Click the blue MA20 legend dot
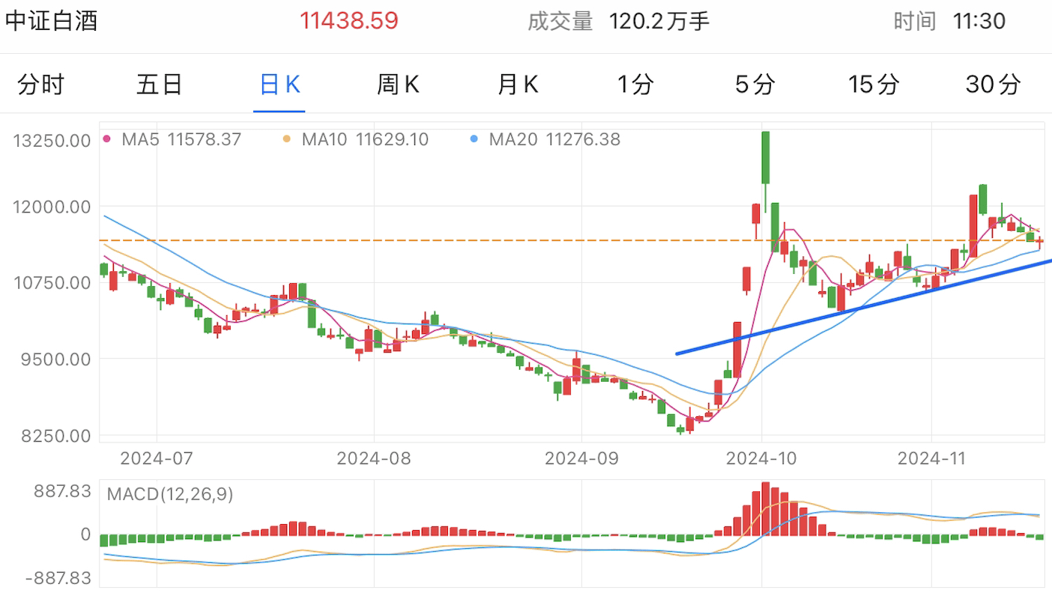The image size is (1052, 599). point(474,139)
